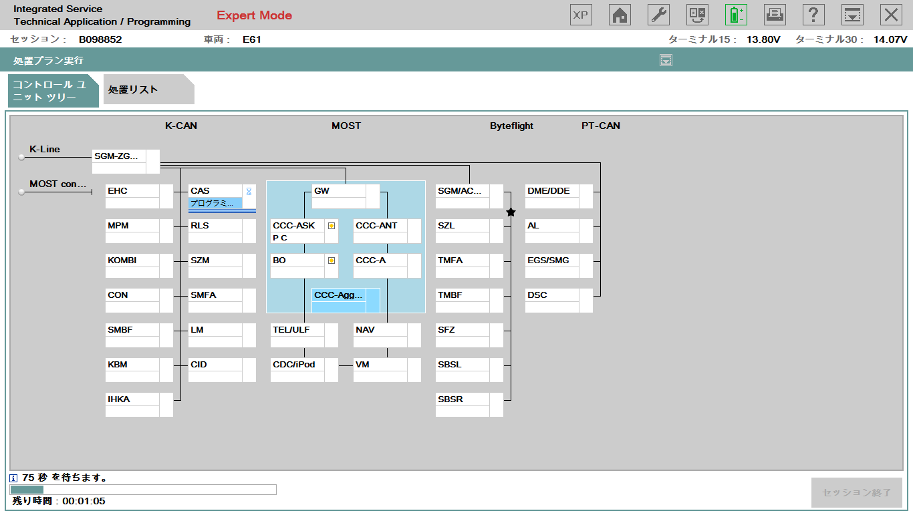Open the green battery status icon
The width and height of the screenshot is (913, 513).
(736, 15)
